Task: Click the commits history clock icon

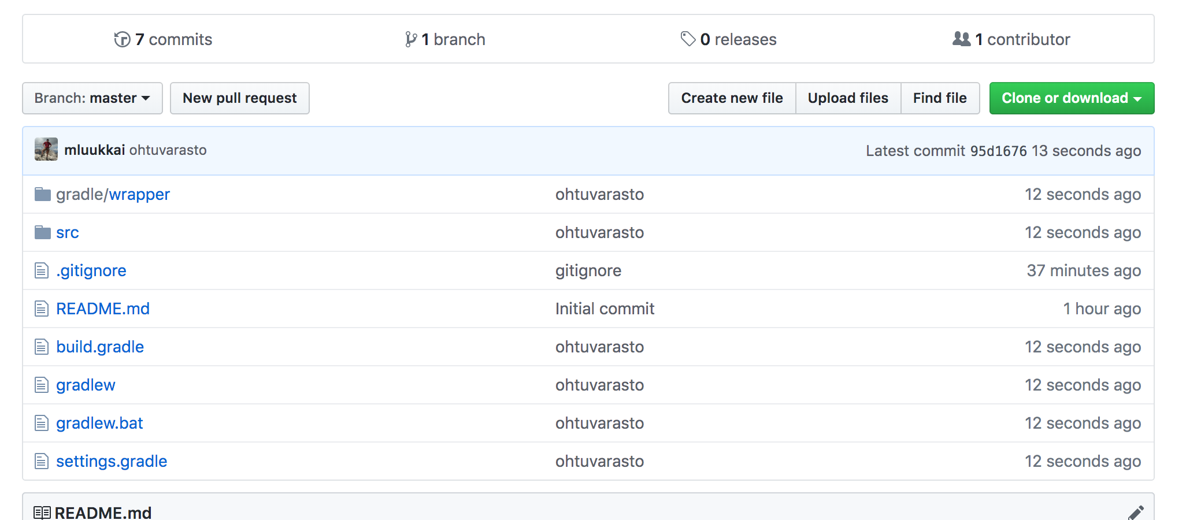Action: click(x=122, y=39)
